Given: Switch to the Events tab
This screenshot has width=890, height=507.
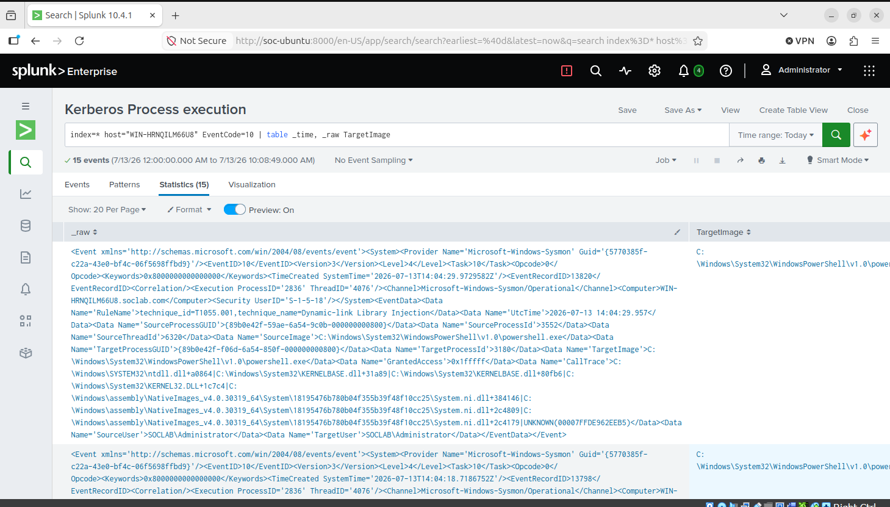Looking at the screenshot, I should coord(77,185).
